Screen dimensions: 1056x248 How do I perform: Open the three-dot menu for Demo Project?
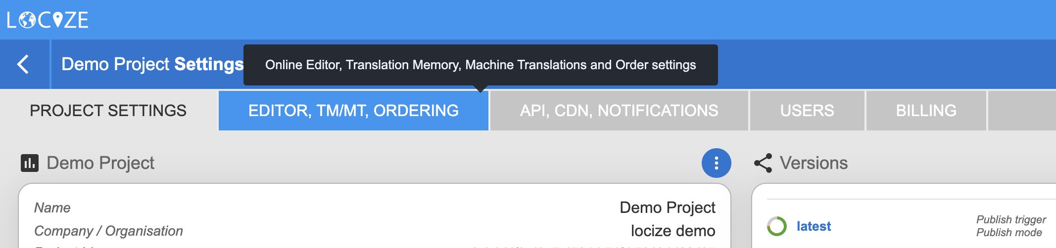tap(716, 163)
